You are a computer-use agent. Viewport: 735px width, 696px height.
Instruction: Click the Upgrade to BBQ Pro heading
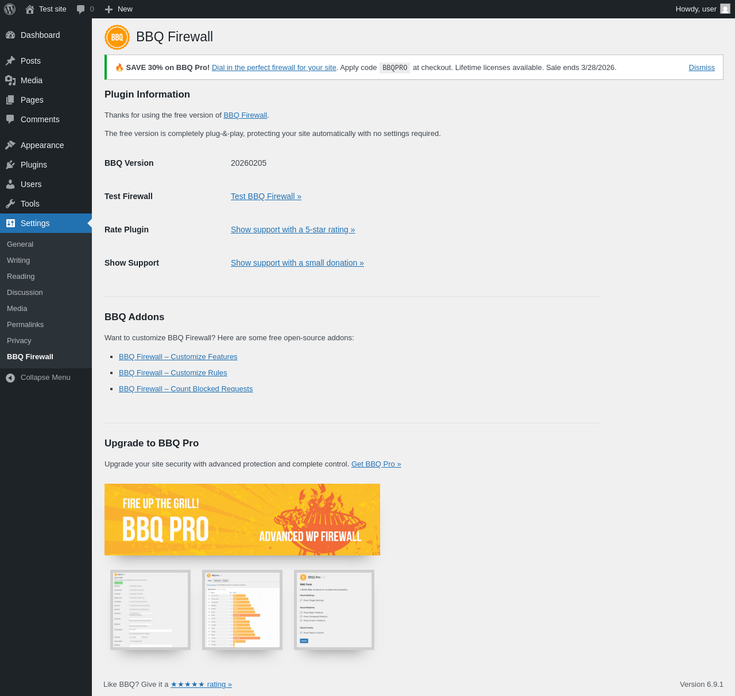click(x=152, y=444)
